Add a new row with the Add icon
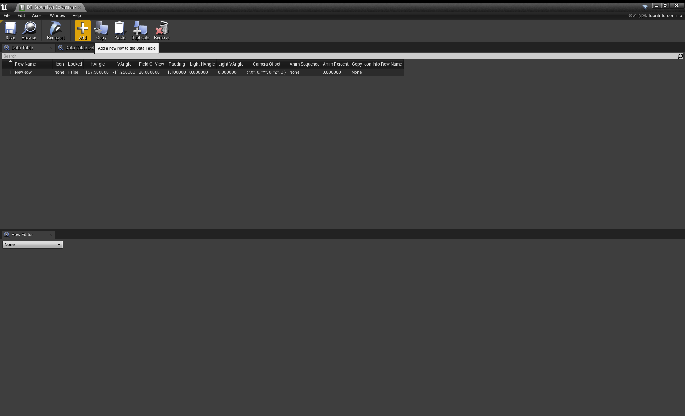685x416 pixels. tap(83, 30)
